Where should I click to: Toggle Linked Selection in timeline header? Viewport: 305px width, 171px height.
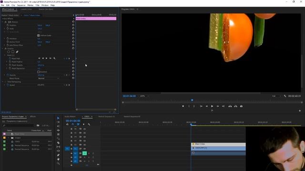tap(78, 124)
